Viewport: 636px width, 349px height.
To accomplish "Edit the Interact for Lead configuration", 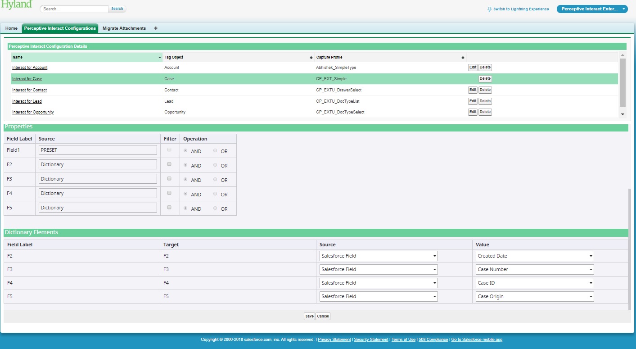I will coord(473,101).
